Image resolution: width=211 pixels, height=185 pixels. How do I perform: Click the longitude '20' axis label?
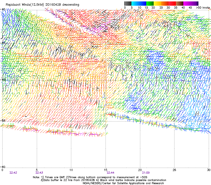point(140,170)
